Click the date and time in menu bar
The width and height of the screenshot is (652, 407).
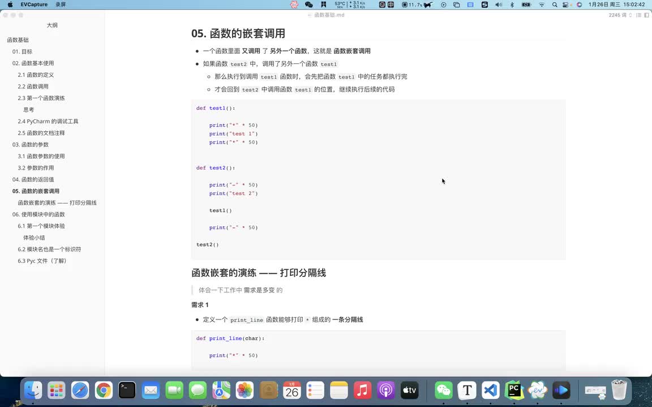coord(617,5)
